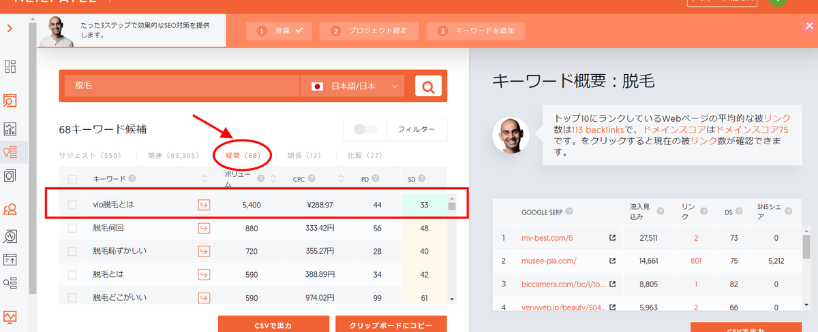Click help icon beside ボリューム header
This screenshot has width=818, height=332.
(262, 179)
